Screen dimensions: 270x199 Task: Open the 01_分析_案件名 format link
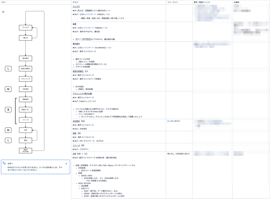click(x=173, y=121)
